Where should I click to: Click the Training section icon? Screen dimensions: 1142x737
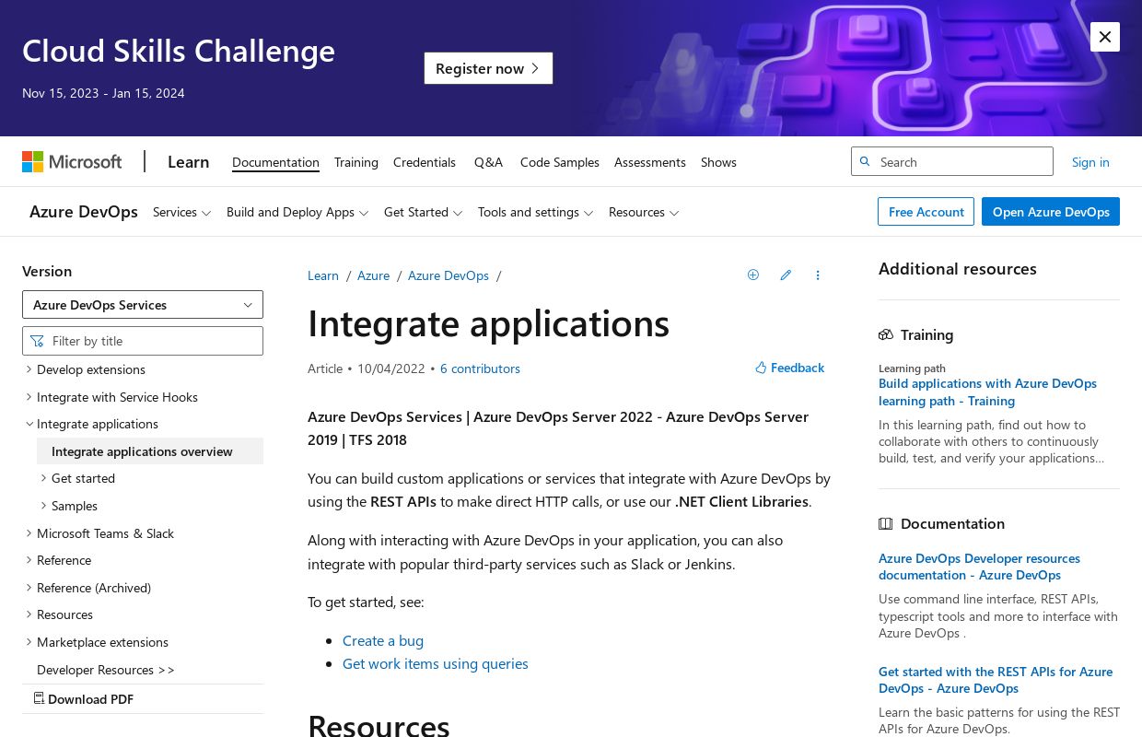tap(886, 334)
